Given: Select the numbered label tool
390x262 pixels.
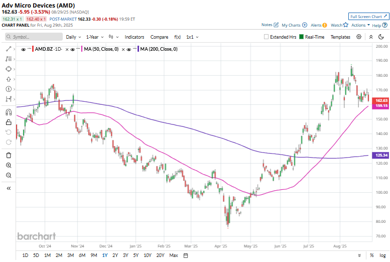Looking at the screenshot, I should pyautogui.click(x=9, y=89).
